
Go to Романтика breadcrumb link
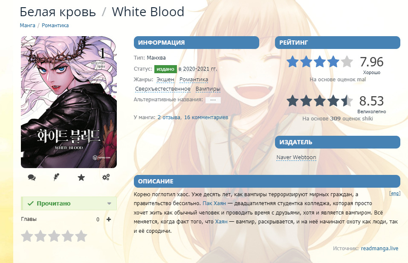point(55,26)
